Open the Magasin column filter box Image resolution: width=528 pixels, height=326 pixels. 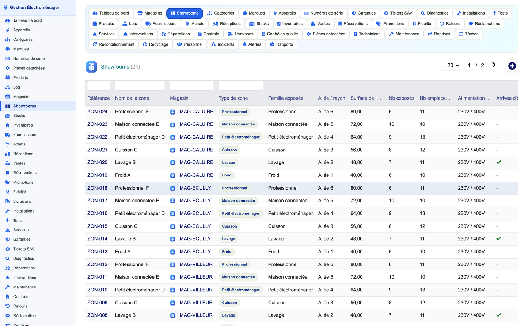(191, 86)
